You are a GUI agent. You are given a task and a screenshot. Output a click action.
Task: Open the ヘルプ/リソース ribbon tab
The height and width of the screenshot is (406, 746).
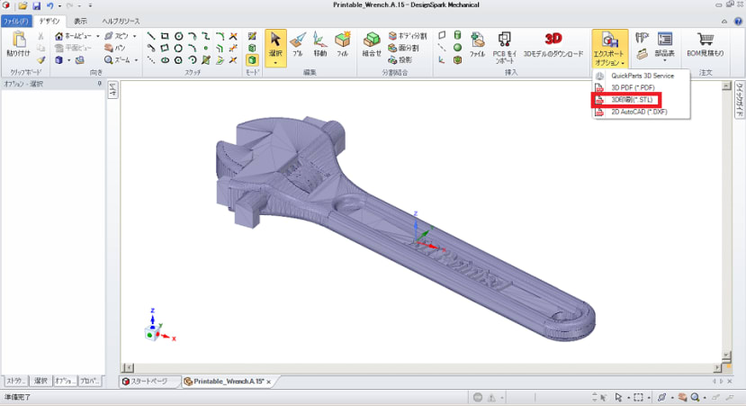121,21
